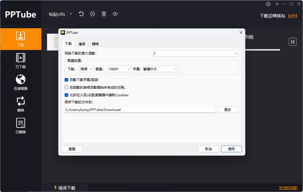The width and height of the screenshot is (303, 192).
Task: Open the hamburger menu in title bar
Action: coord(277,4)
